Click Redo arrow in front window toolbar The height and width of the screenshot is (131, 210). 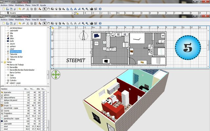pyautogui.click(x=24, y=23)
